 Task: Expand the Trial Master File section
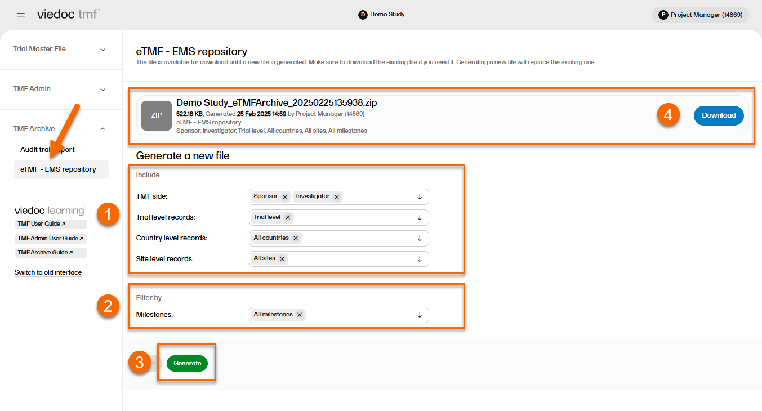[103, 50]
